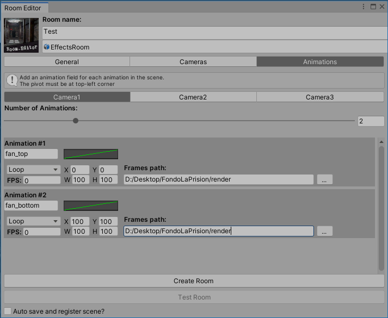Screen dimensions: 388x318
Task: Close the Room Editor window
Action: tap(382, 7)
